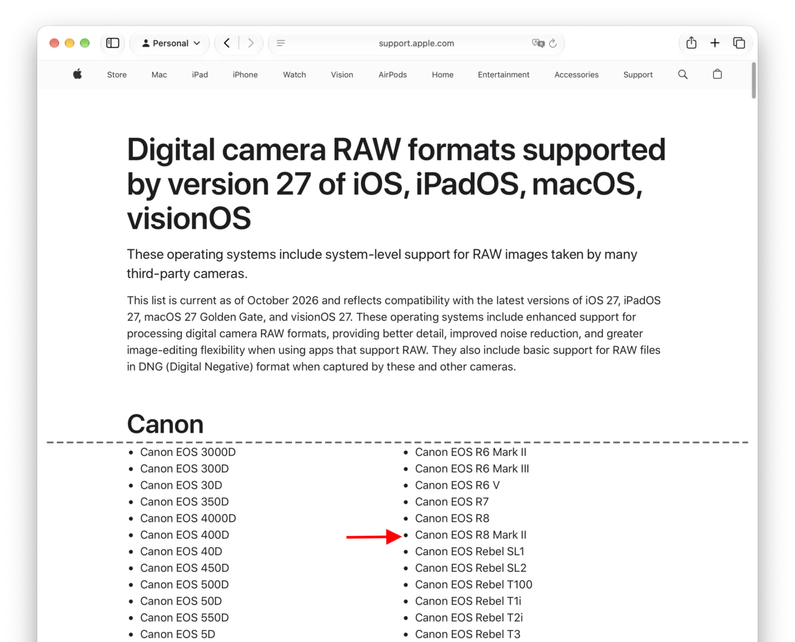Image resolution: width=795 pixels, height=642 pixels.
Task: Open the Home menu item
Action: (x=443, y=75)
